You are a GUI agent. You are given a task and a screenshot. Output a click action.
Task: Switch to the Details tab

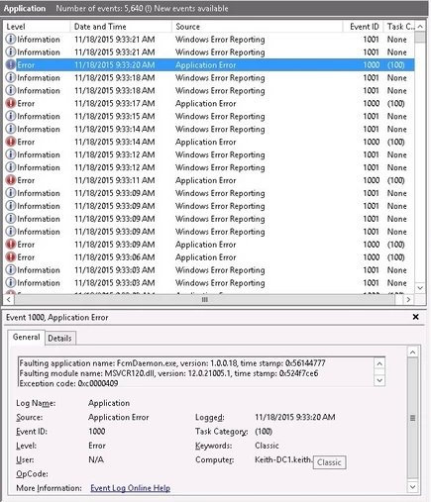coord(59,339)
